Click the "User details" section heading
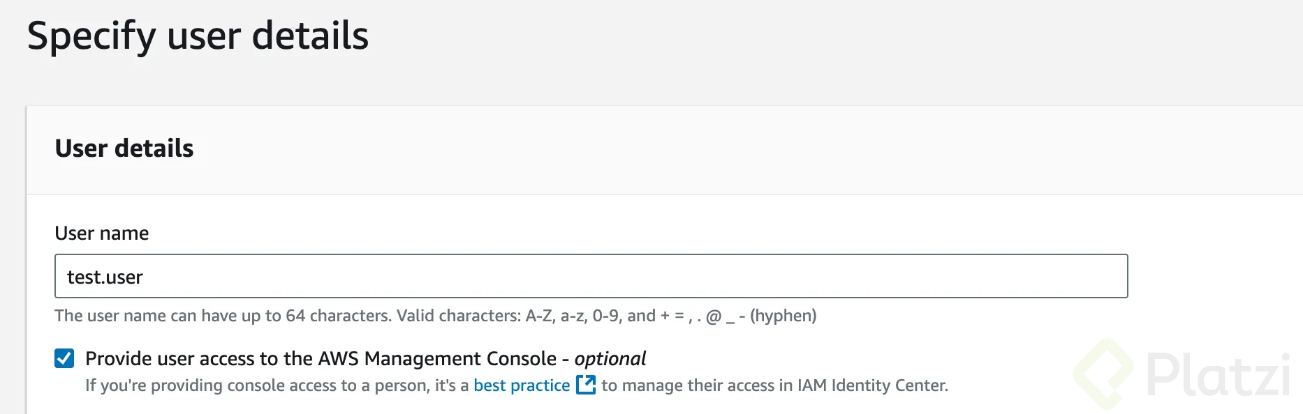1303x414 pixels. tap(124, 148)
